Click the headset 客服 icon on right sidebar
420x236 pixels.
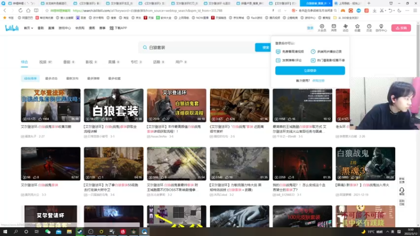(402, 191)
